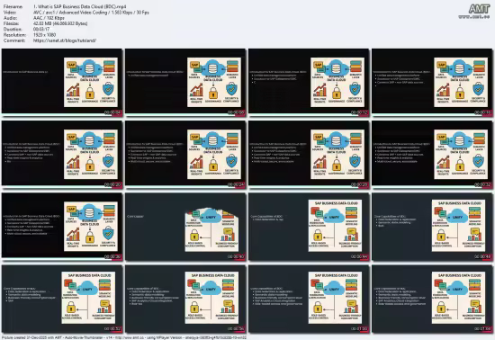Viewport: 495px width, 340px height.
Task: Click the 'Comment:' label
Action: click(x=14, y=40)
